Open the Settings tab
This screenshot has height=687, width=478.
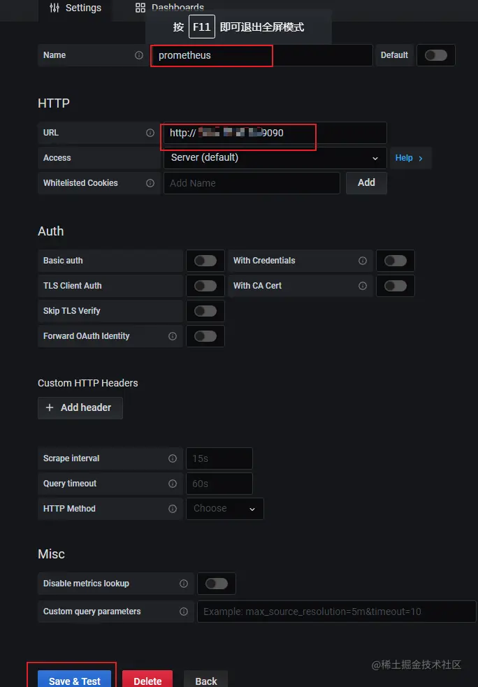(x=75, y=8)
